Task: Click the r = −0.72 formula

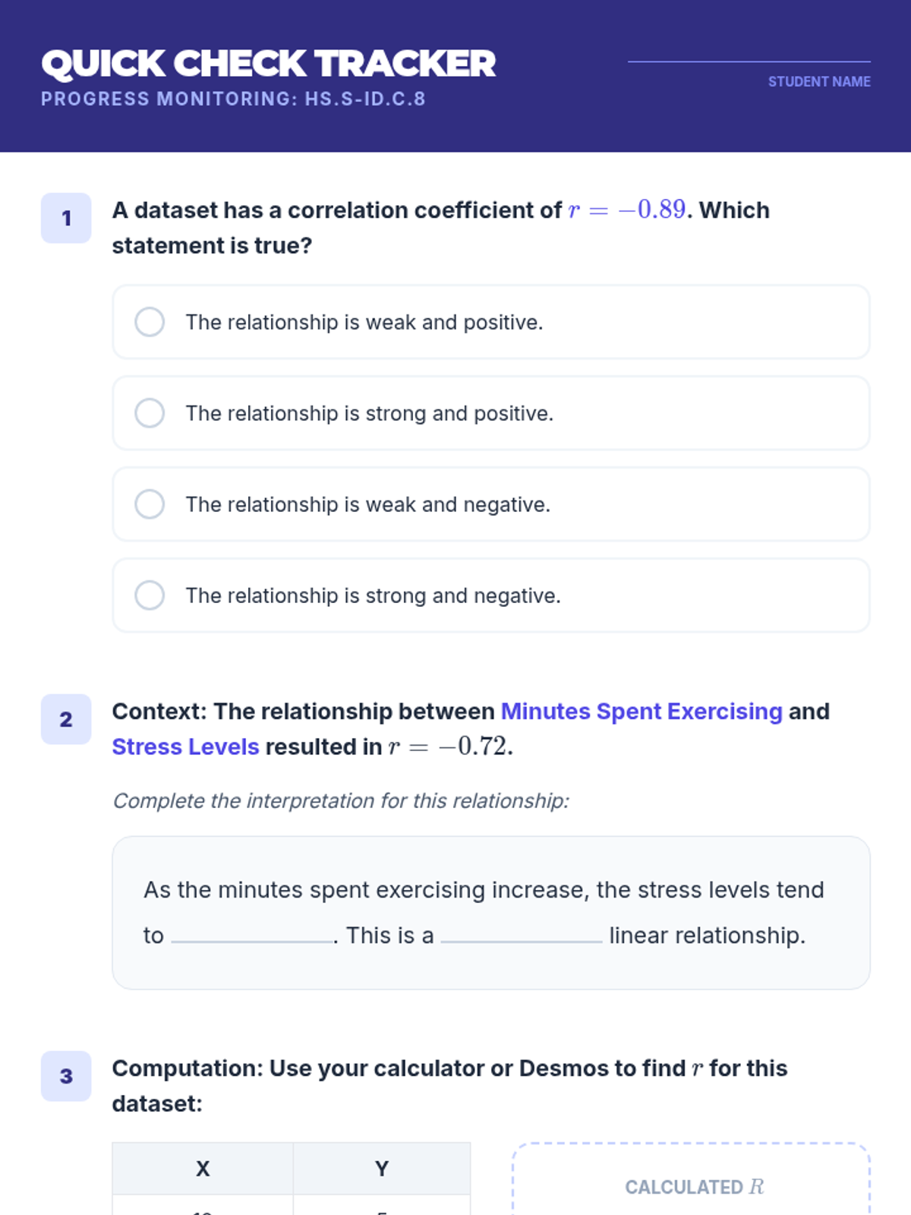Action: pos(450,747)
